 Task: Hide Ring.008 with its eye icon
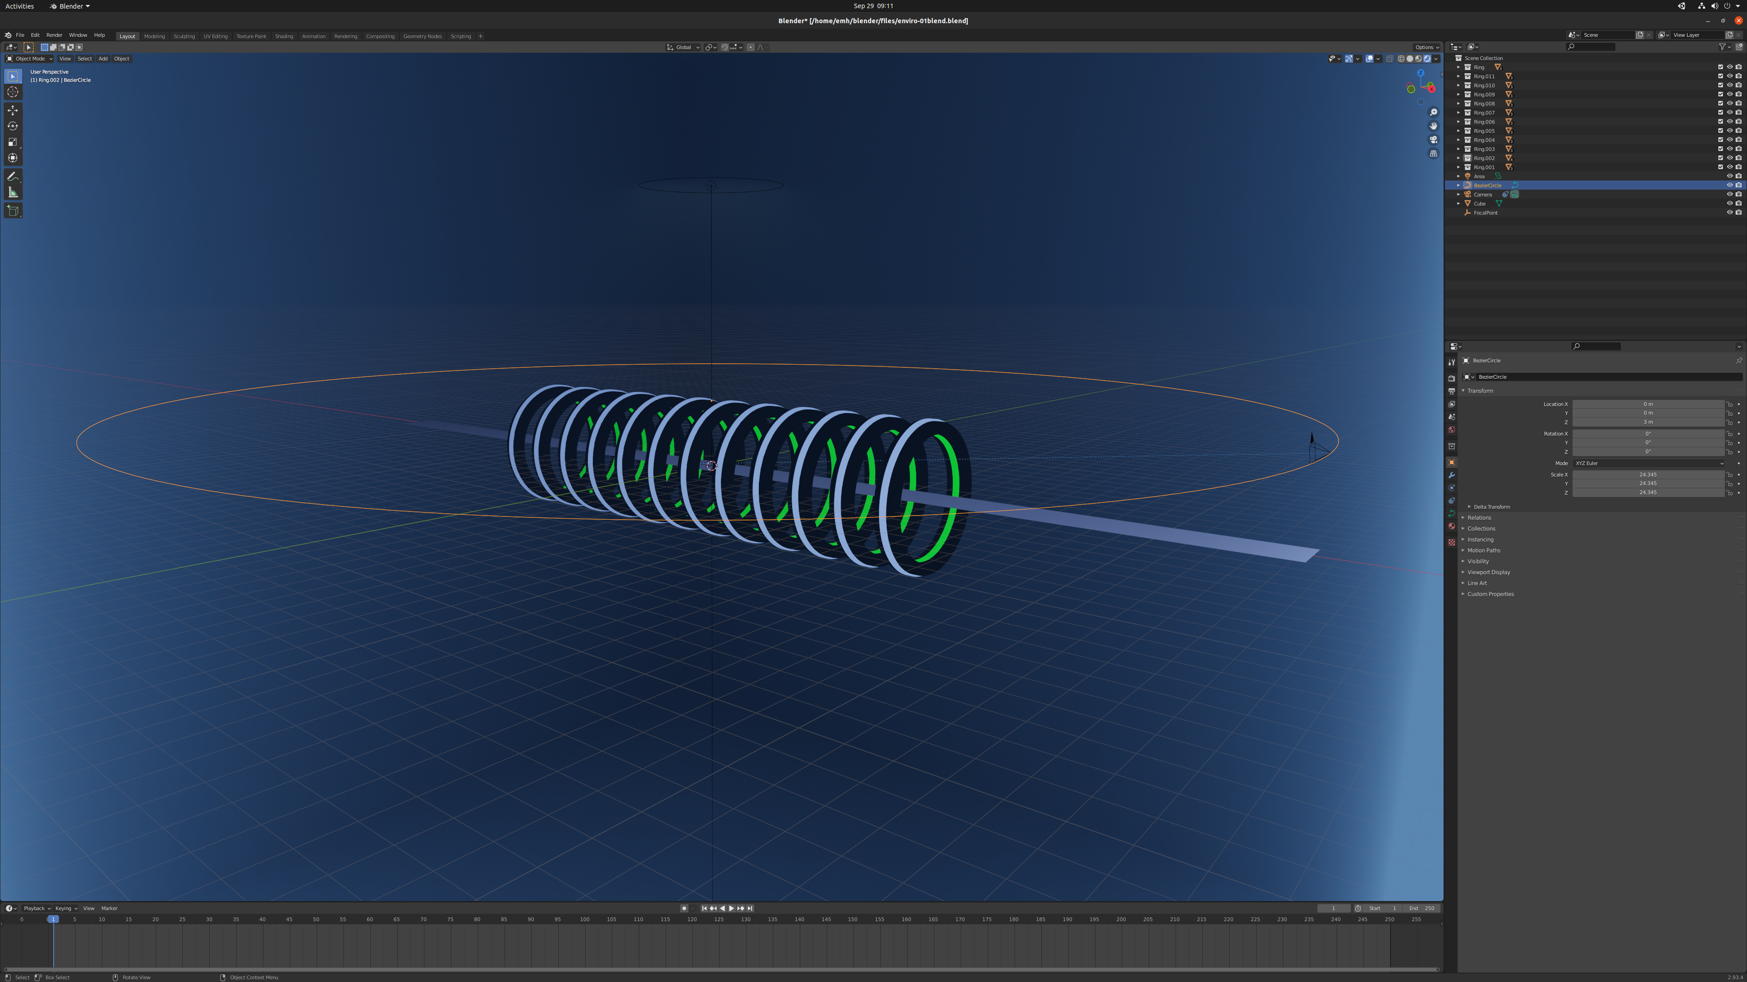click(x=1729, y=104)
